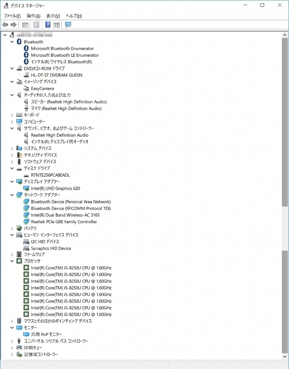
Task: Click the Action Pane toolbar icon
Action: pos(57,25)
